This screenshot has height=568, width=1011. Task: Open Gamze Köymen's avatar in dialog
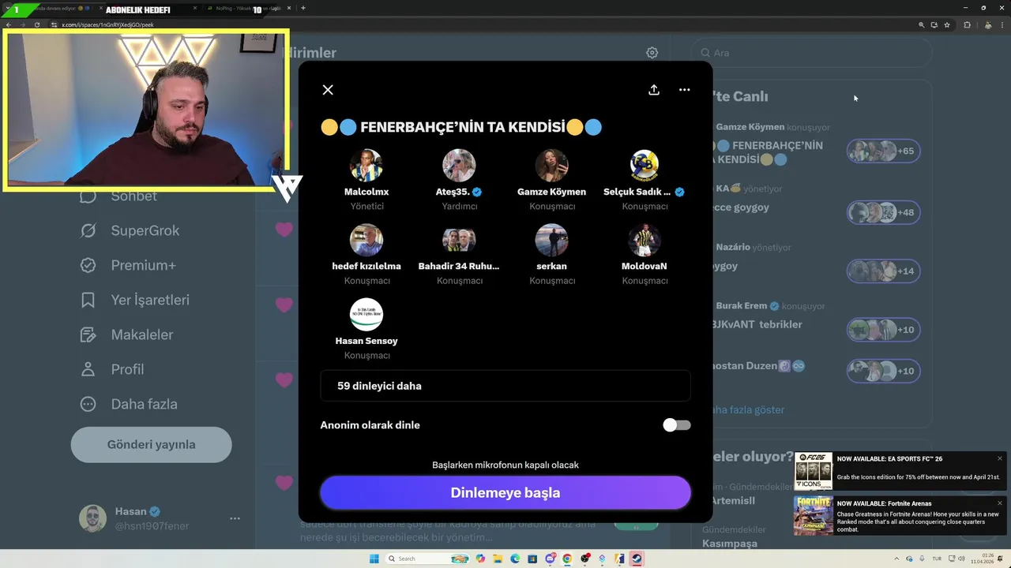coord(551,166)
